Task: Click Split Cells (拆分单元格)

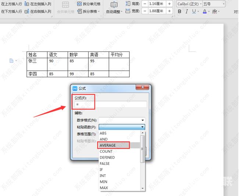Action: point(89,4)
